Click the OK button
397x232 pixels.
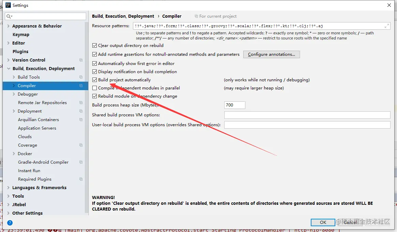pos(323,222)
